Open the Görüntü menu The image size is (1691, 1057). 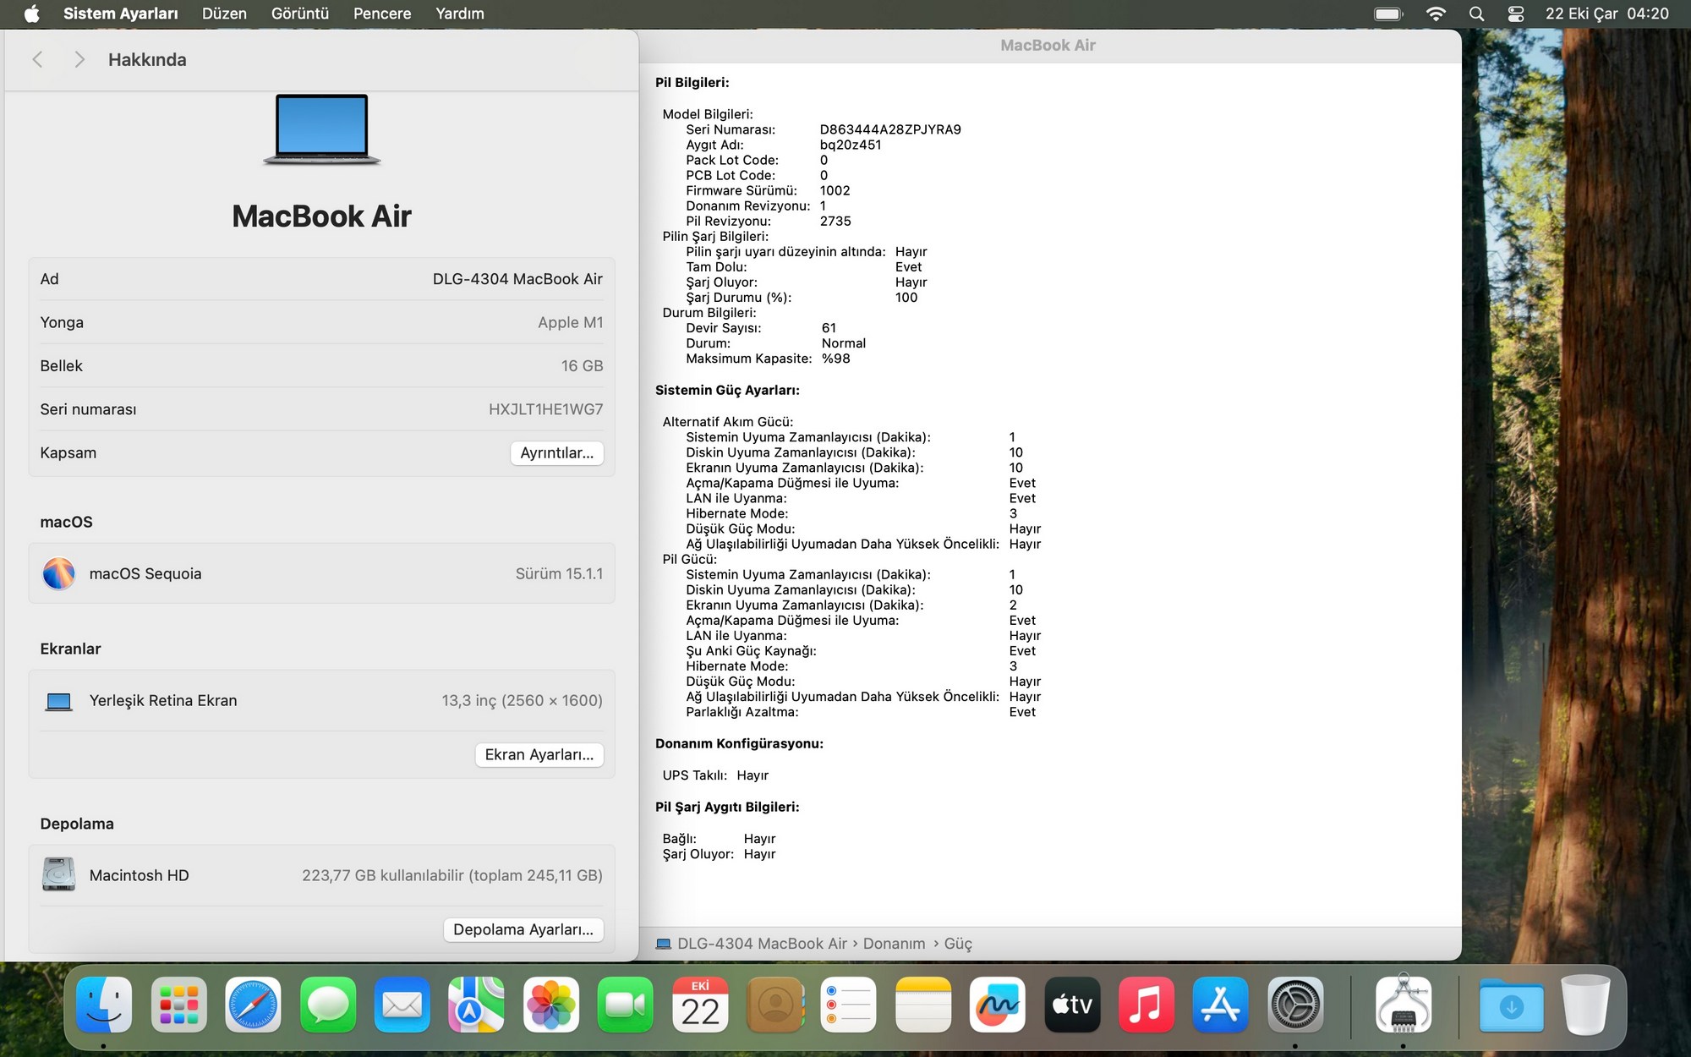(299, 14)
